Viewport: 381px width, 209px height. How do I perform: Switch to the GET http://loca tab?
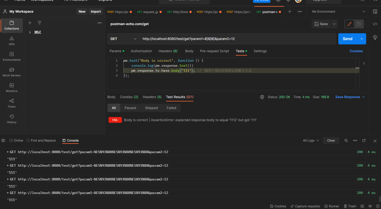point(179,12)
